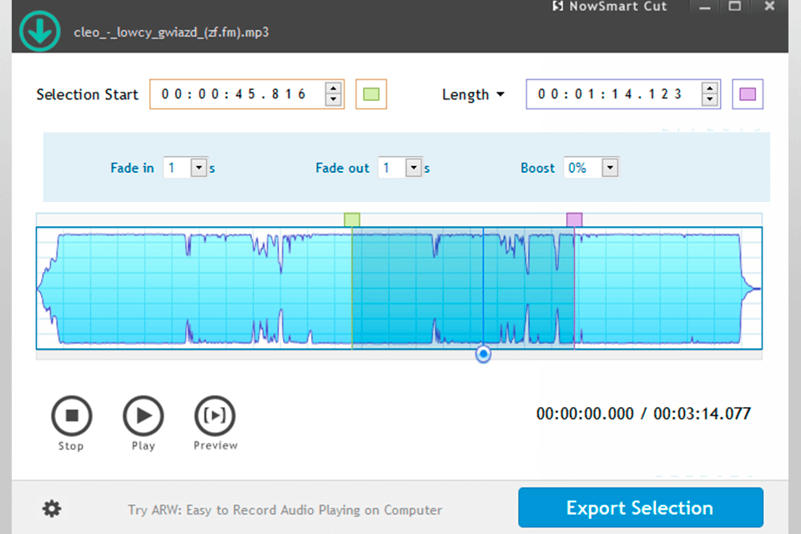Play the audio track
This screenshot has width=801, height=534.
pos(144,416)
